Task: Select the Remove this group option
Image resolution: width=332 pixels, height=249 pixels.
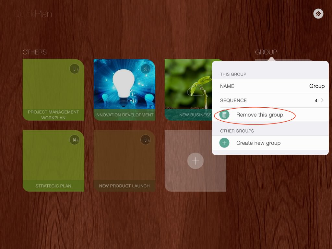Action: [260, 115]
